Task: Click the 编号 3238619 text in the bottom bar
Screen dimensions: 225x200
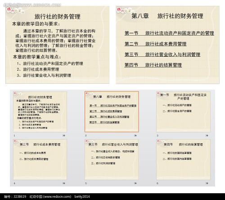Action: [x=15, y=196]
